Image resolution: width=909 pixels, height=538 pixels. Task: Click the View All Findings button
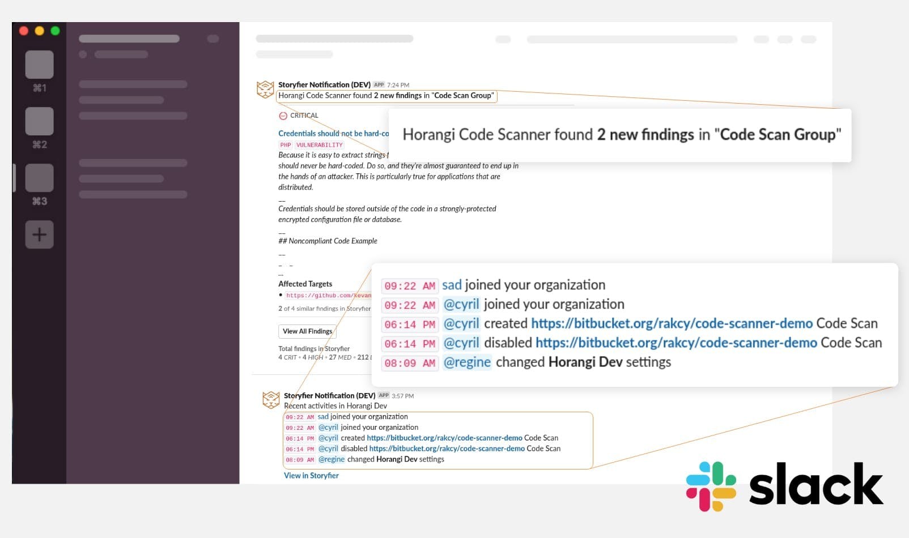click(x=307, y=331)
